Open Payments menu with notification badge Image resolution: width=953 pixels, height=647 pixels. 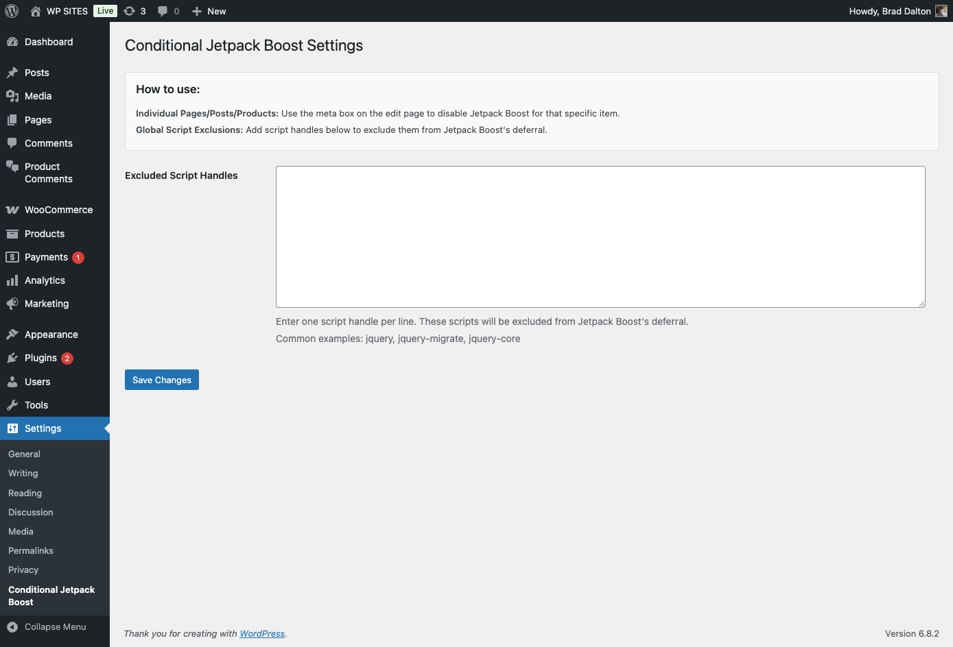(46, 257)
